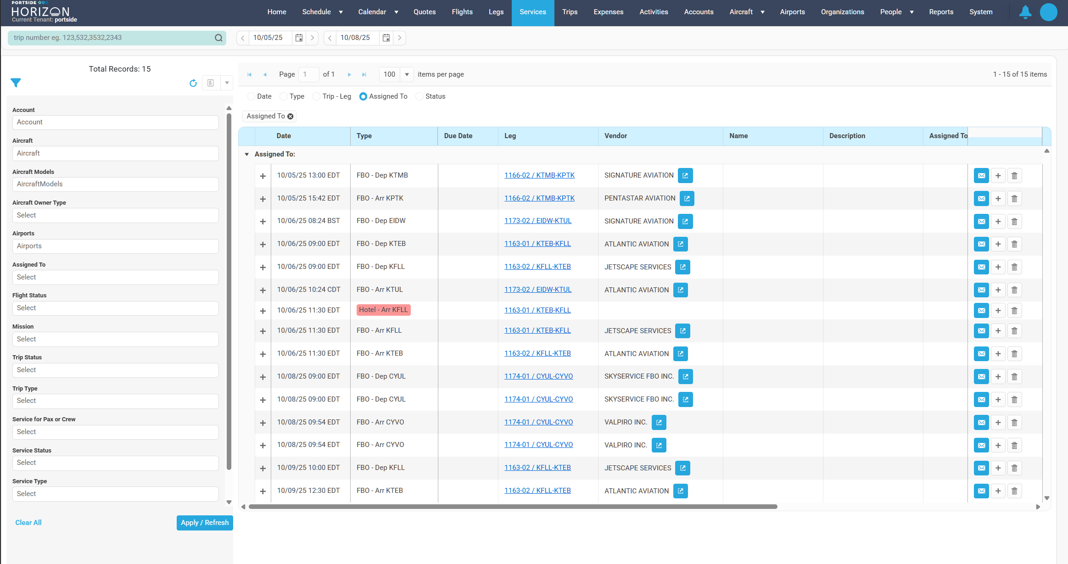Image resolution: width=1068 pixels, height=564 pixels.
Task: Open the items per page dropdown
Action: 407,74
